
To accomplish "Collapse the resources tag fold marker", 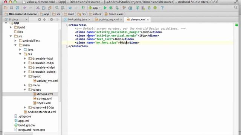I will tap(67, 25).
